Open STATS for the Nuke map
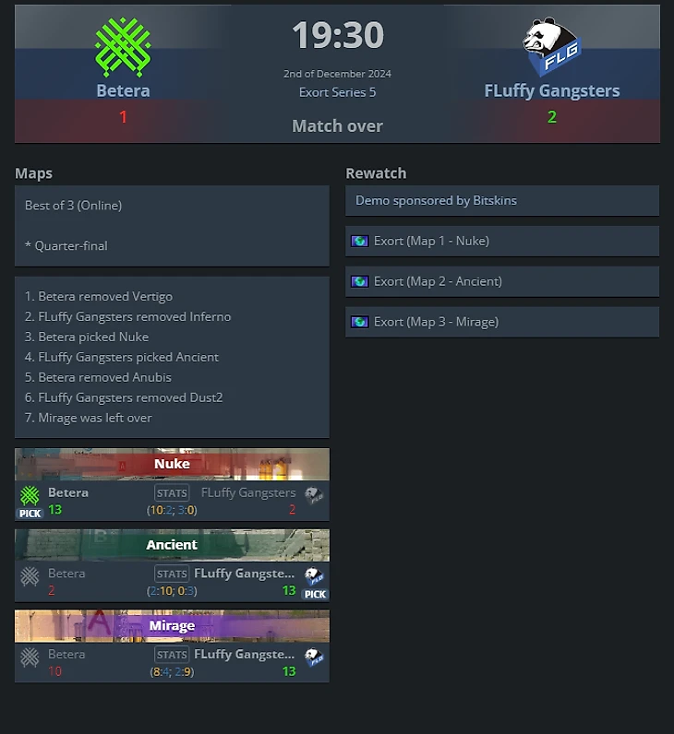The width and height of the screenshot is (674, 734). 172,493
